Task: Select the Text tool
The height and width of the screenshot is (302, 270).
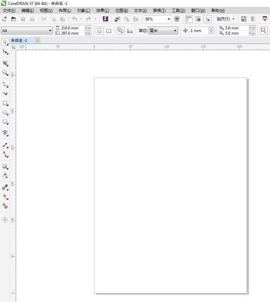Action: point(5,133)
